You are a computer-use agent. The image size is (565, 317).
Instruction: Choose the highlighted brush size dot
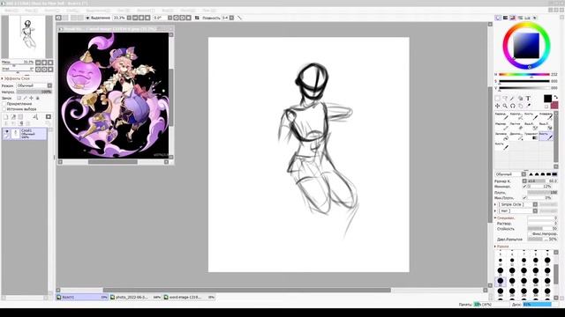(x=501, y=281)
